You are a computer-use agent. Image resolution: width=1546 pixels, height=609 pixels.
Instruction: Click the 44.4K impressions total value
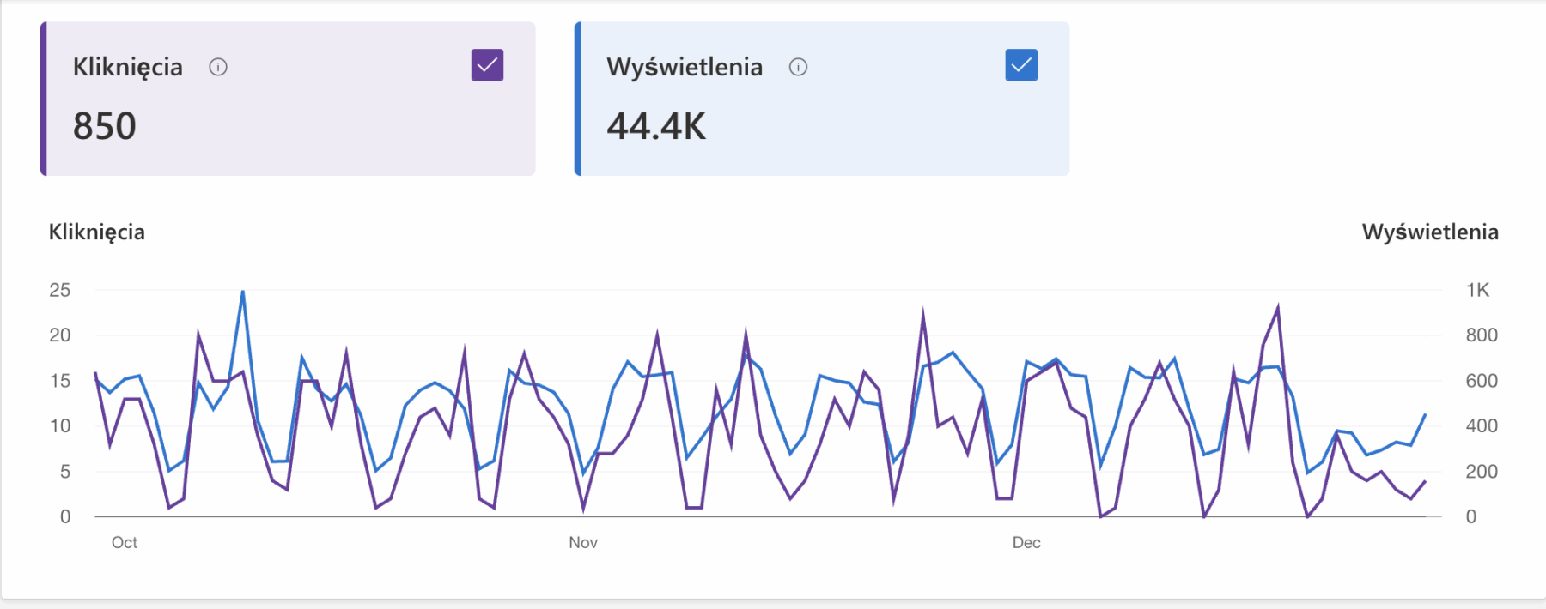click(x=655, y=126)
